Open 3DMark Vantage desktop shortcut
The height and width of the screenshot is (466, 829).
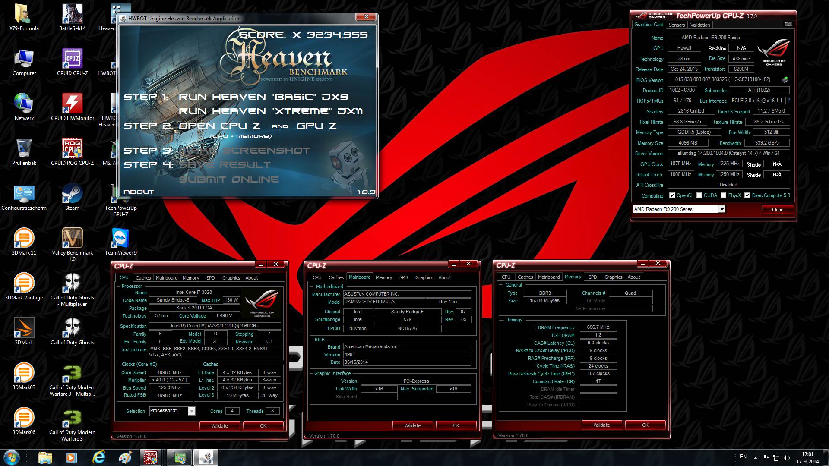point(24,287)
